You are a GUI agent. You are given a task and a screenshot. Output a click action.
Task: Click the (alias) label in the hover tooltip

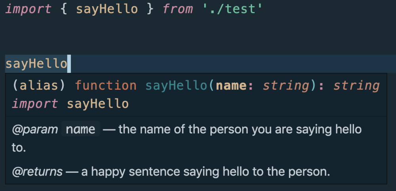[x=39, y=85]
